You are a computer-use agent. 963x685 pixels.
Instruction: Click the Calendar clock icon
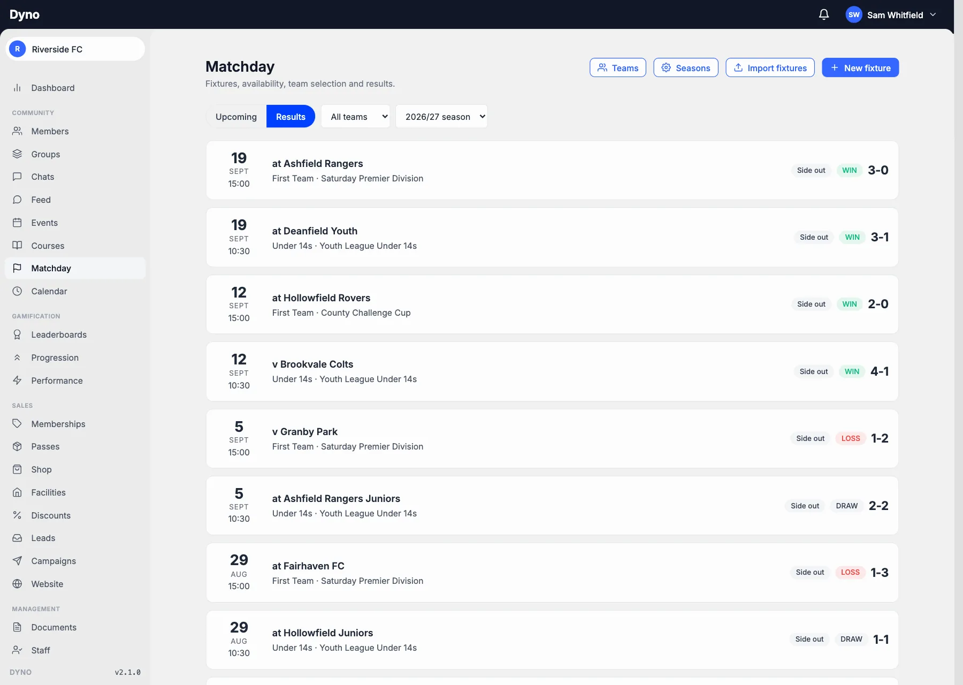pos(17,291)
